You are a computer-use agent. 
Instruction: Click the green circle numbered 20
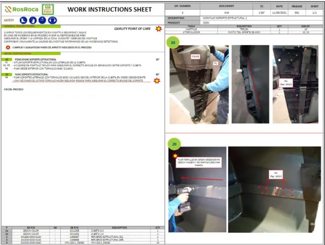[x=174, y=144]
